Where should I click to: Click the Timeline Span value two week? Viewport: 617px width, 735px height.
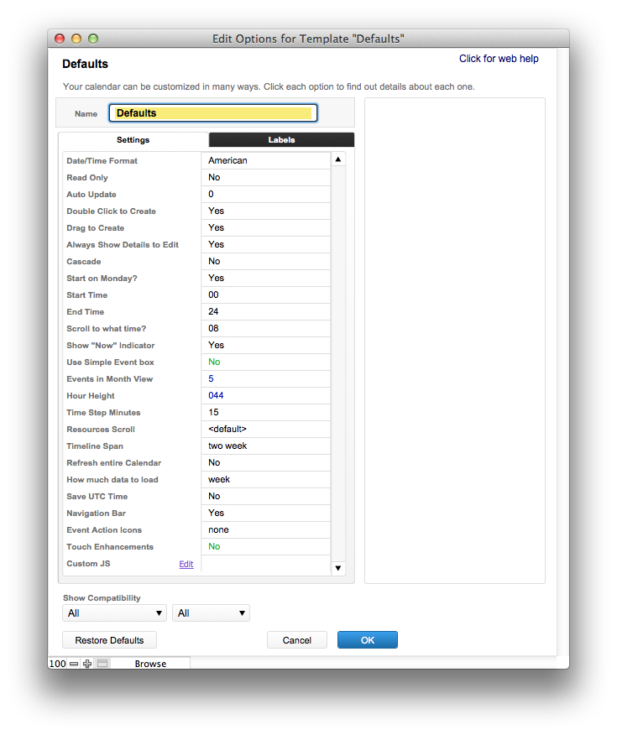pos(266,446)
